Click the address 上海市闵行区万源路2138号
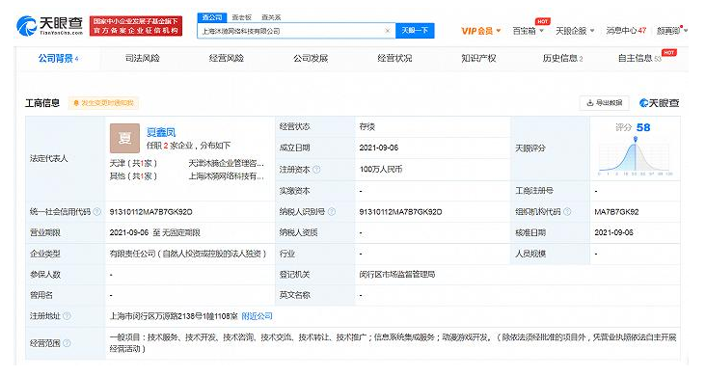 pyautogui.click(x=174, y=316)
